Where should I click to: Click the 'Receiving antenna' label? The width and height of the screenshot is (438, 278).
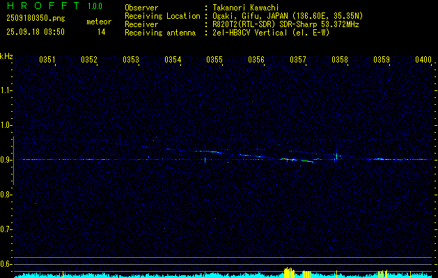point(160,33)
